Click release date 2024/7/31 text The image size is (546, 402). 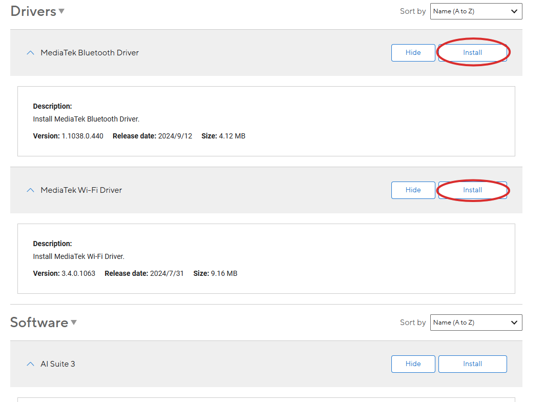point(167,273)
